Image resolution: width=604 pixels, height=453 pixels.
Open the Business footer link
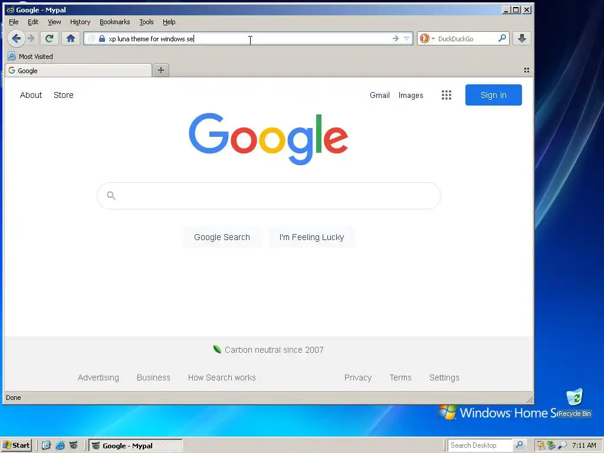[x=153, y=377]
